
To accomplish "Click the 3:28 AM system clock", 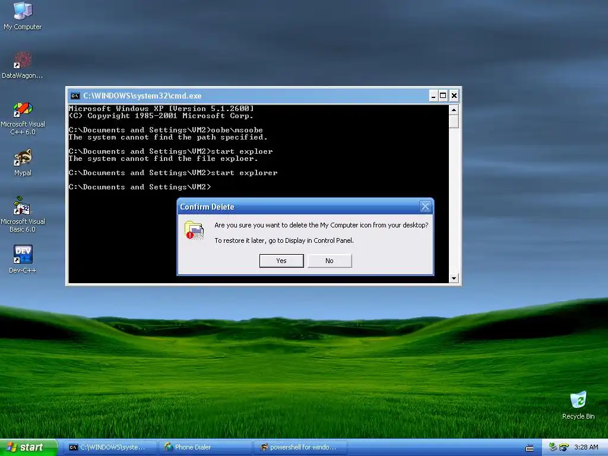I will [586, 448].
